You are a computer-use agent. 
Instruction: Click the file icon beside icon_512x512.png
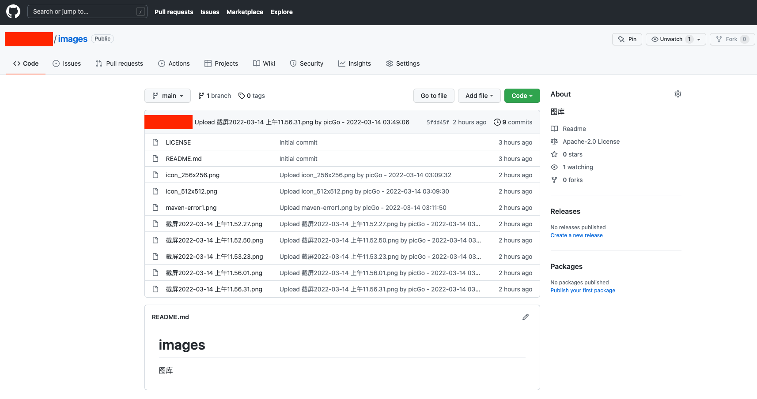(x=155, y=191)
